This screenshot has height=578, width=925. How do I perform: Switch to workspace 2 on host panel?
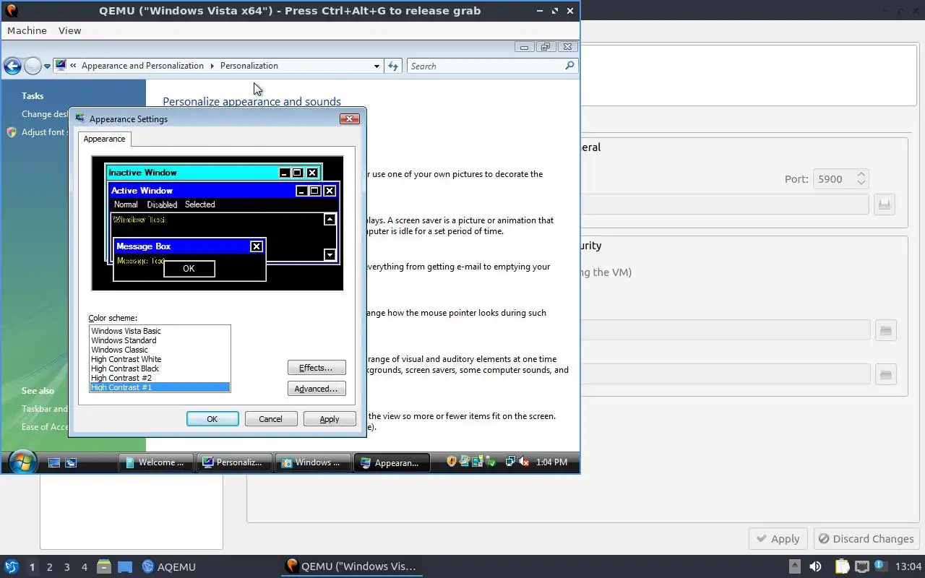click(x=49, y=567)
